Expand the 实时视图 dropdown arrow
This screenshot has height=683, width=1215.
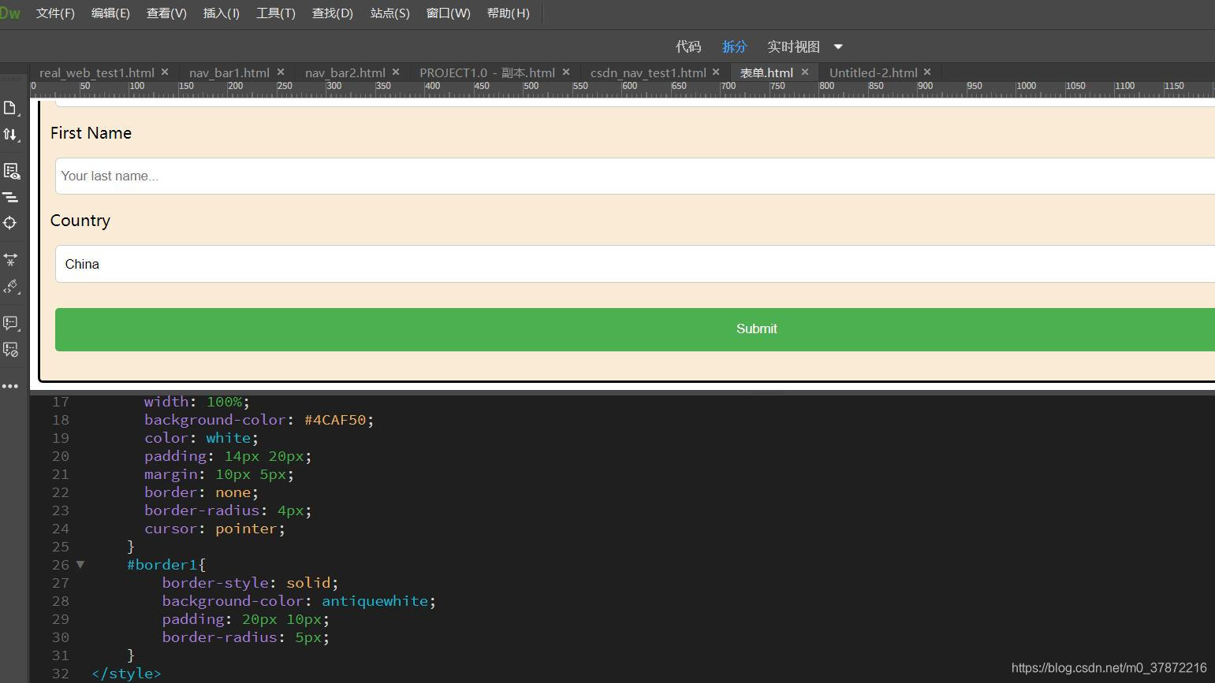pyautogui.click(x=838, y=47)
